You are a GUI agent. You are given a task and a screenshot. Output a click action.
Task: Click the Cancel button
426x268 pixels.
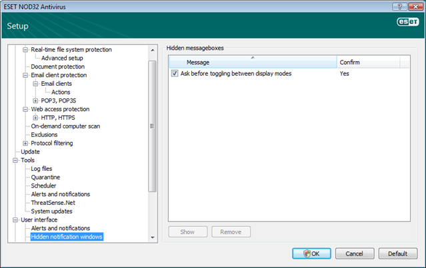point(355,253)
